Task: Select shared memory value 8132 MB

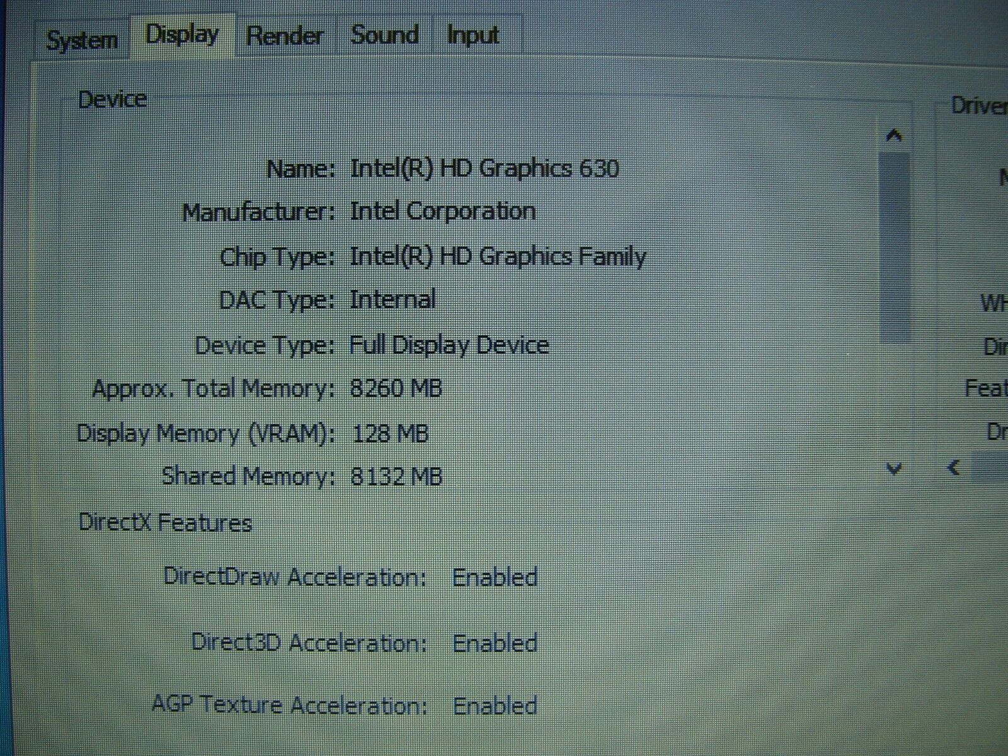Action: [396, 476]
